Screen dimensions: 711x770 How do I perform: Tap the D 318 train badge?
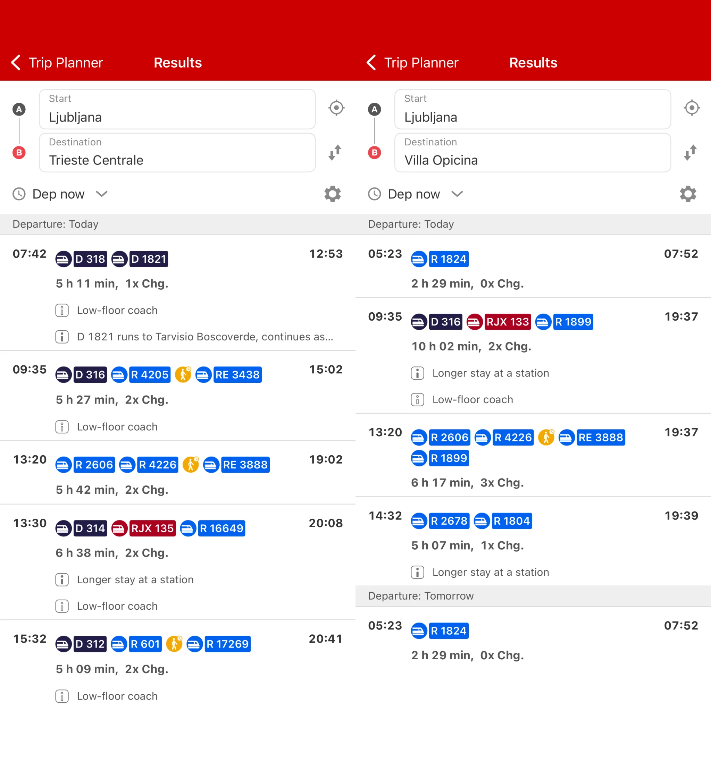(90, 259)
